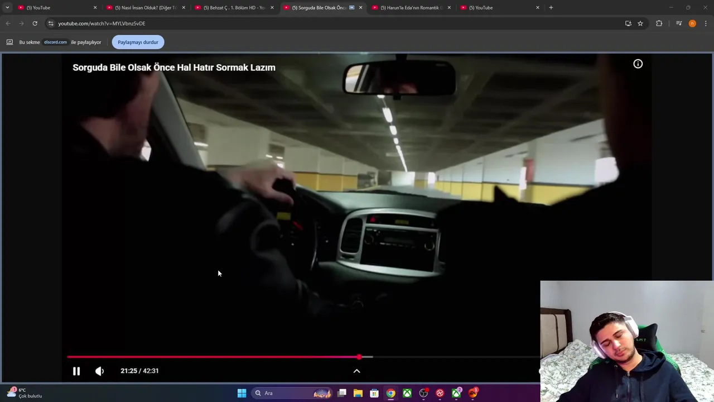Image resolution: width=714 pixels, height=402 pixels.
Task: Open the weather widget showing 6°C
Action: pyautogui.click(x=25, y=393)
